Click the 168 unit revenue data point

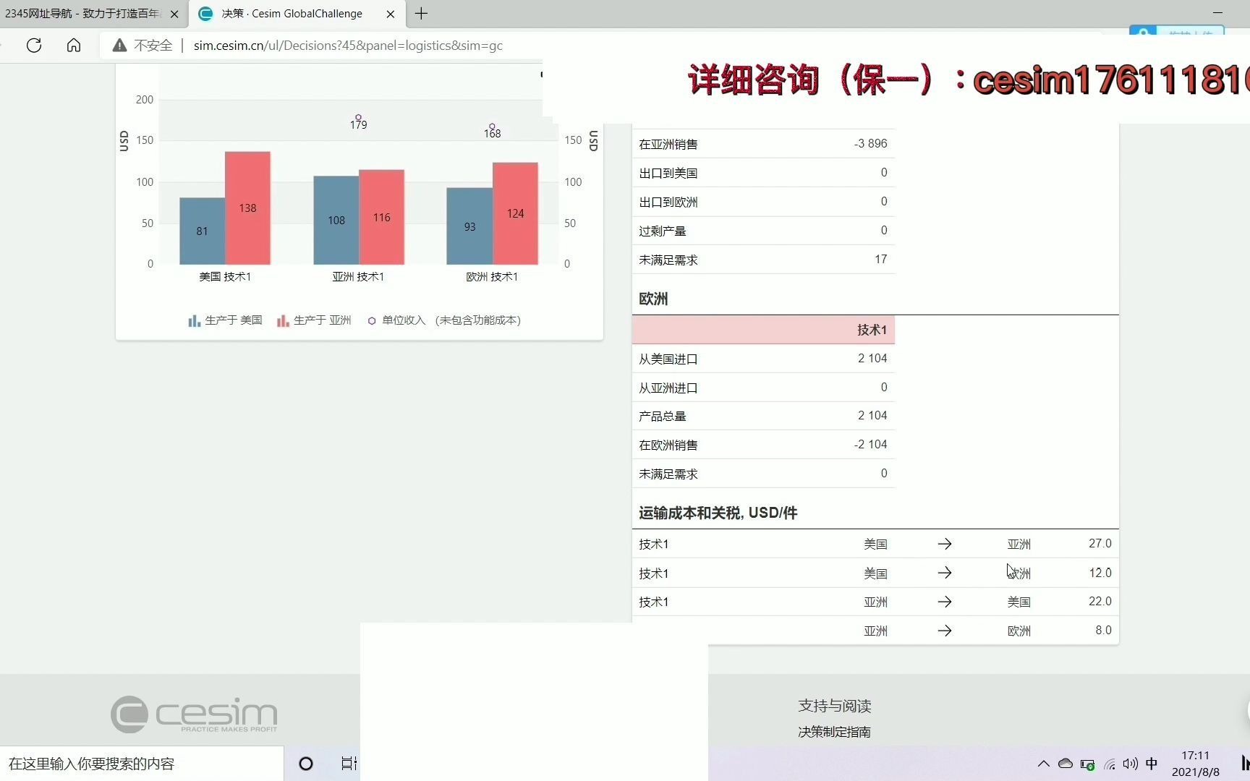click(x=492, y=127)
